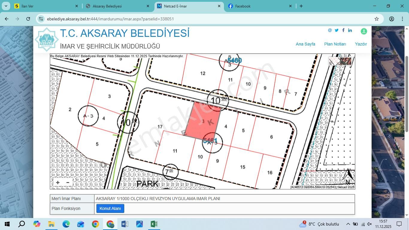Click the green download icon
This screenshot has width=409, height=230.
[364, 31]
